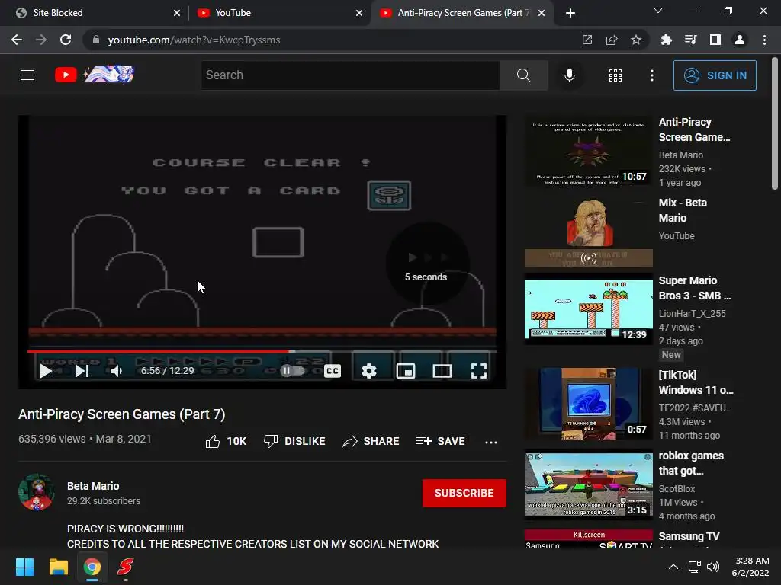Open Chrome profile icon
The width and height of the screenshot is (781, 585).
click(740, 40)
